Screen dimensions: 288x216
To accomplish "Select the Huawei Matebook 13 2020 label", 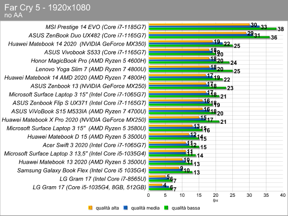I will click(82, 162).
